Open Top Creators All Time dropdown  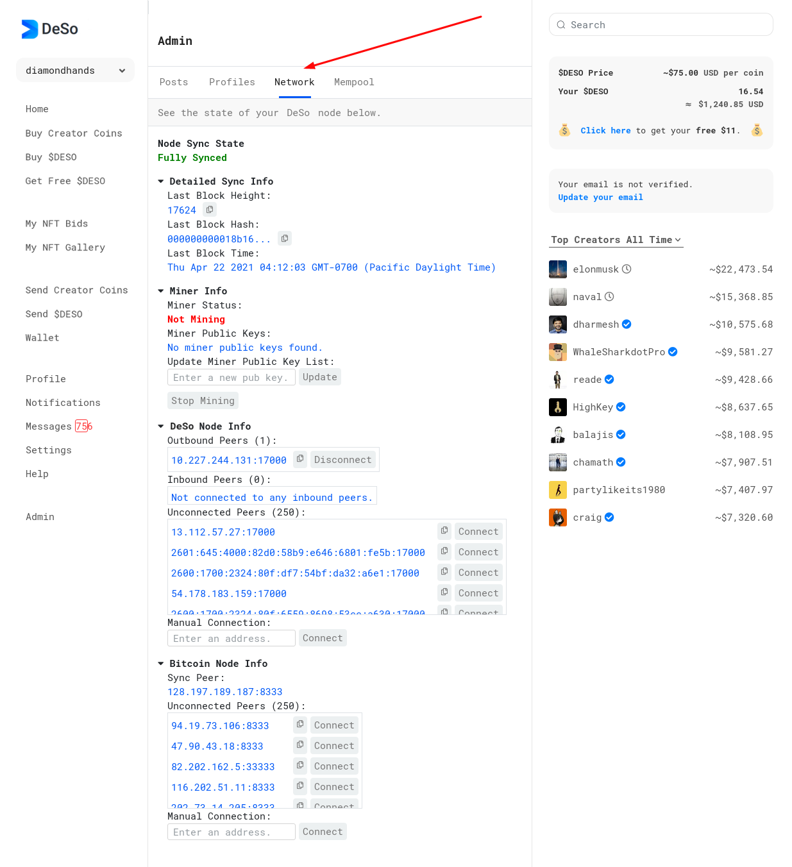coord(616,240)
